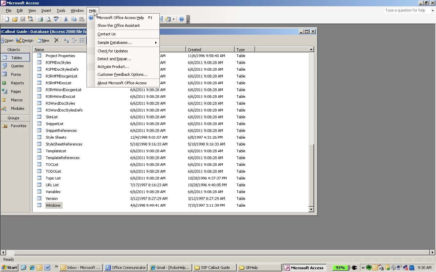Open the help question box dropdown arrow
The width and height of the screenshot is (436, 272).
(433, 11)
